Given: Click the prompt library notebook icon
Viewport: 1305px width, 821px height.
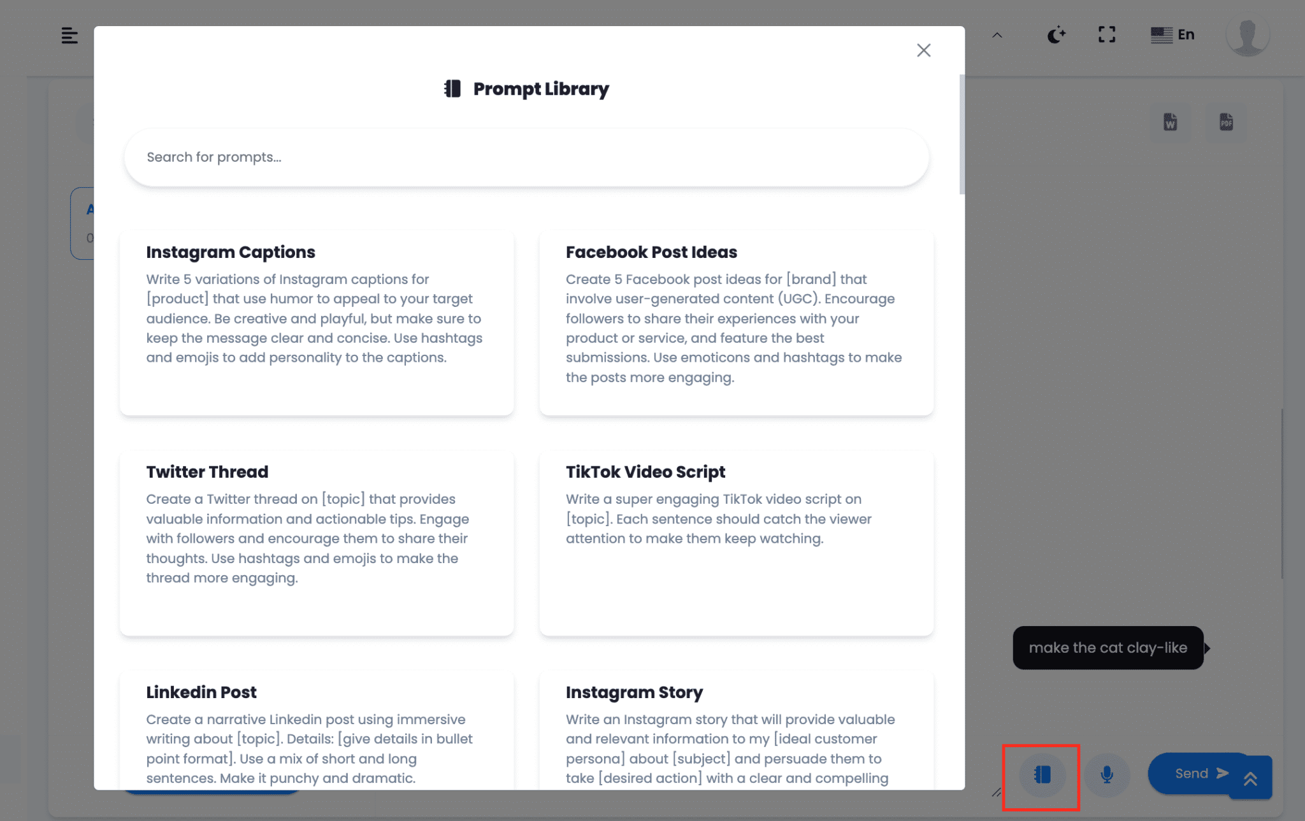Looking at the screenshot, I should [1042, 775].
